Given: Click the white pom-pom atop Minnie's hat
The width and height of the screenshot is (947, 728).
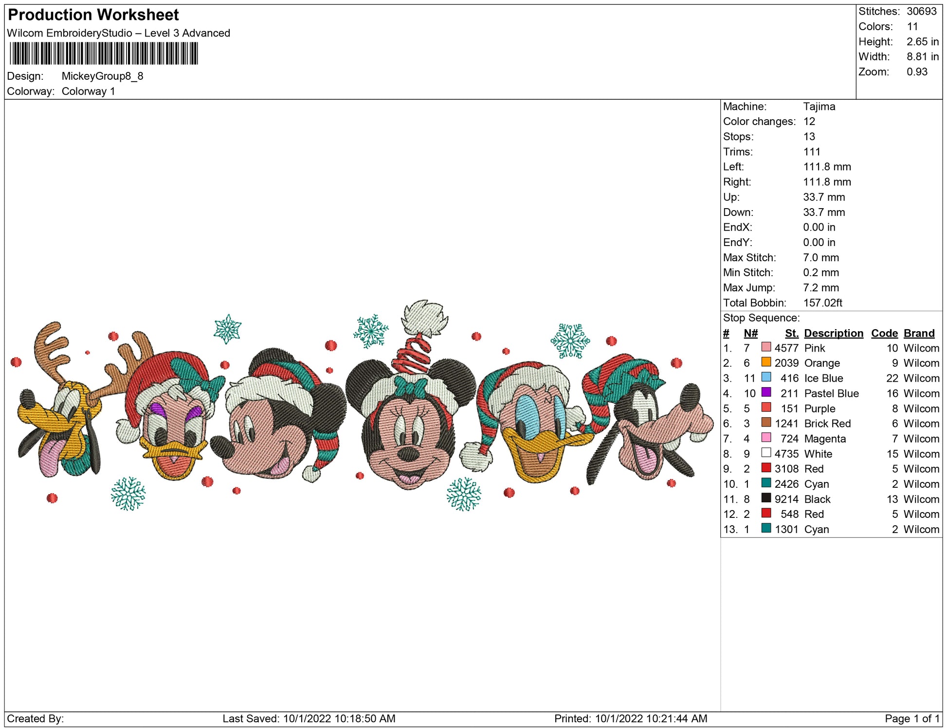Looking at the screenshot, I should pyautogui.click(x=424, y=318).
